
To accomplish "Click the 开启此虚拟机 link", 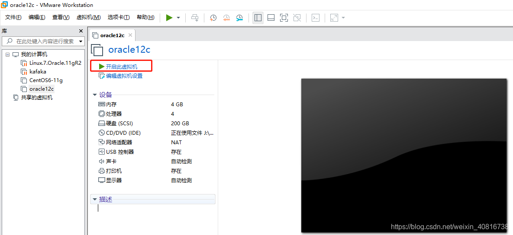I will coord(122,67).
